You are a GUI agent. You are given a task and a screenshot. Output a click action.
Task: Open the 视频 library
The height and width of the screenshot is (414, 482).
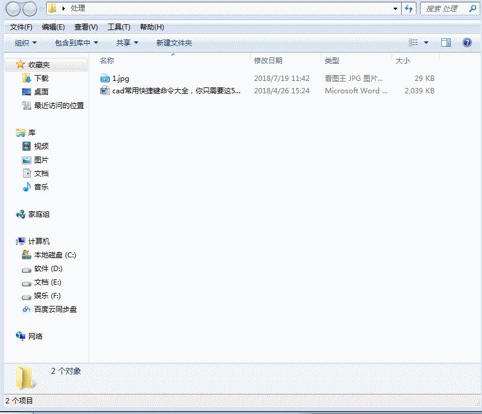point(41,146)
